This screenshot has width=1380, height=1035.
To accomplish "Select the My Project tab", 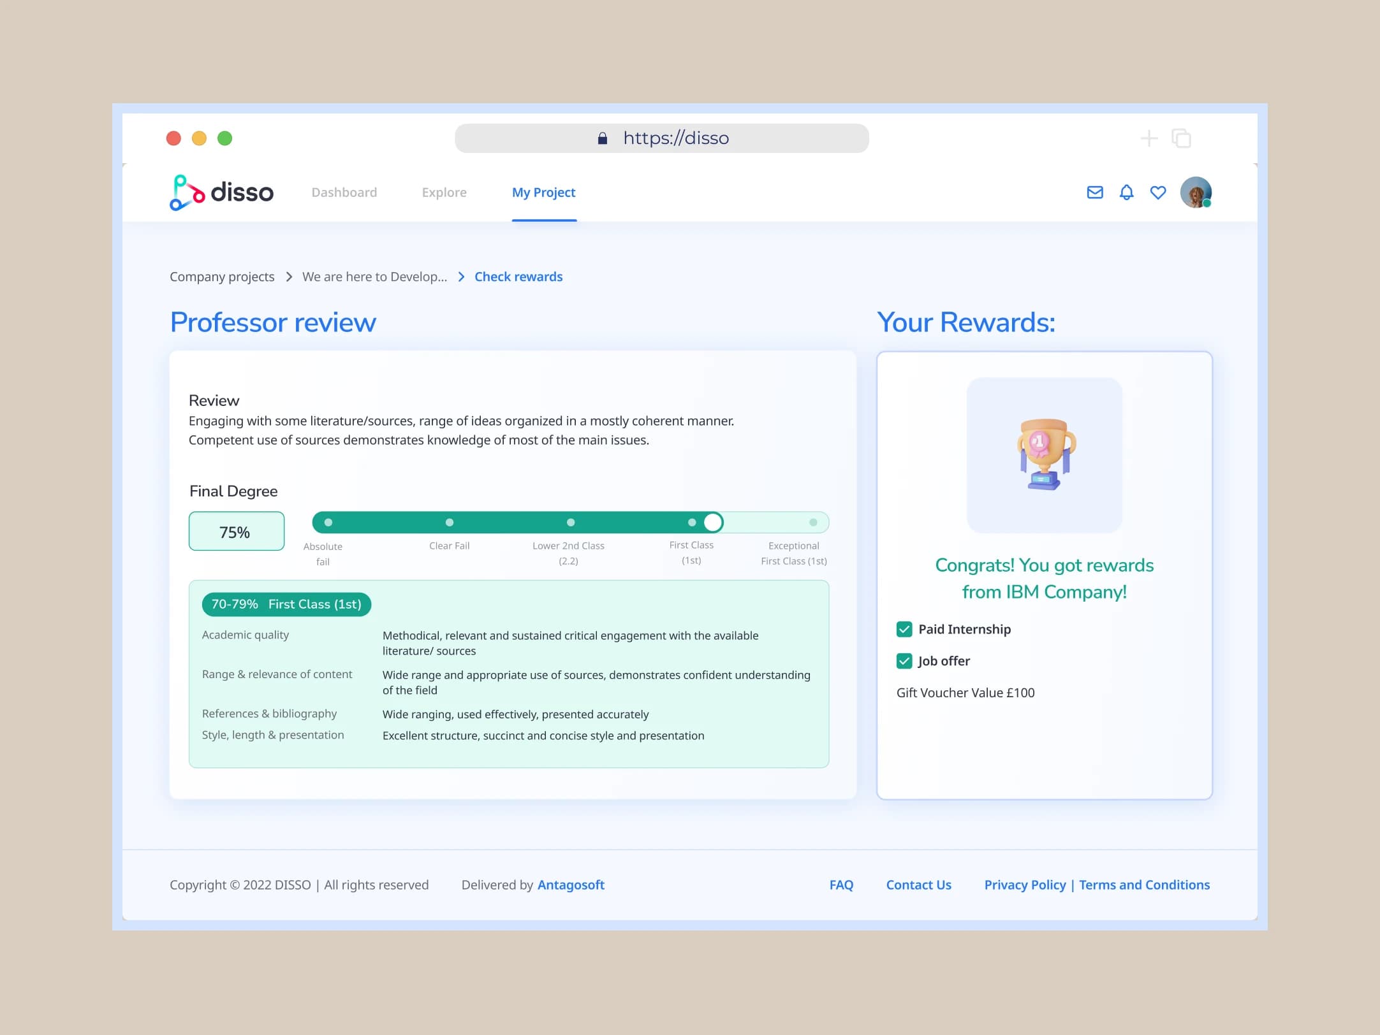I will pyautogui.click(x=544, y=192).
